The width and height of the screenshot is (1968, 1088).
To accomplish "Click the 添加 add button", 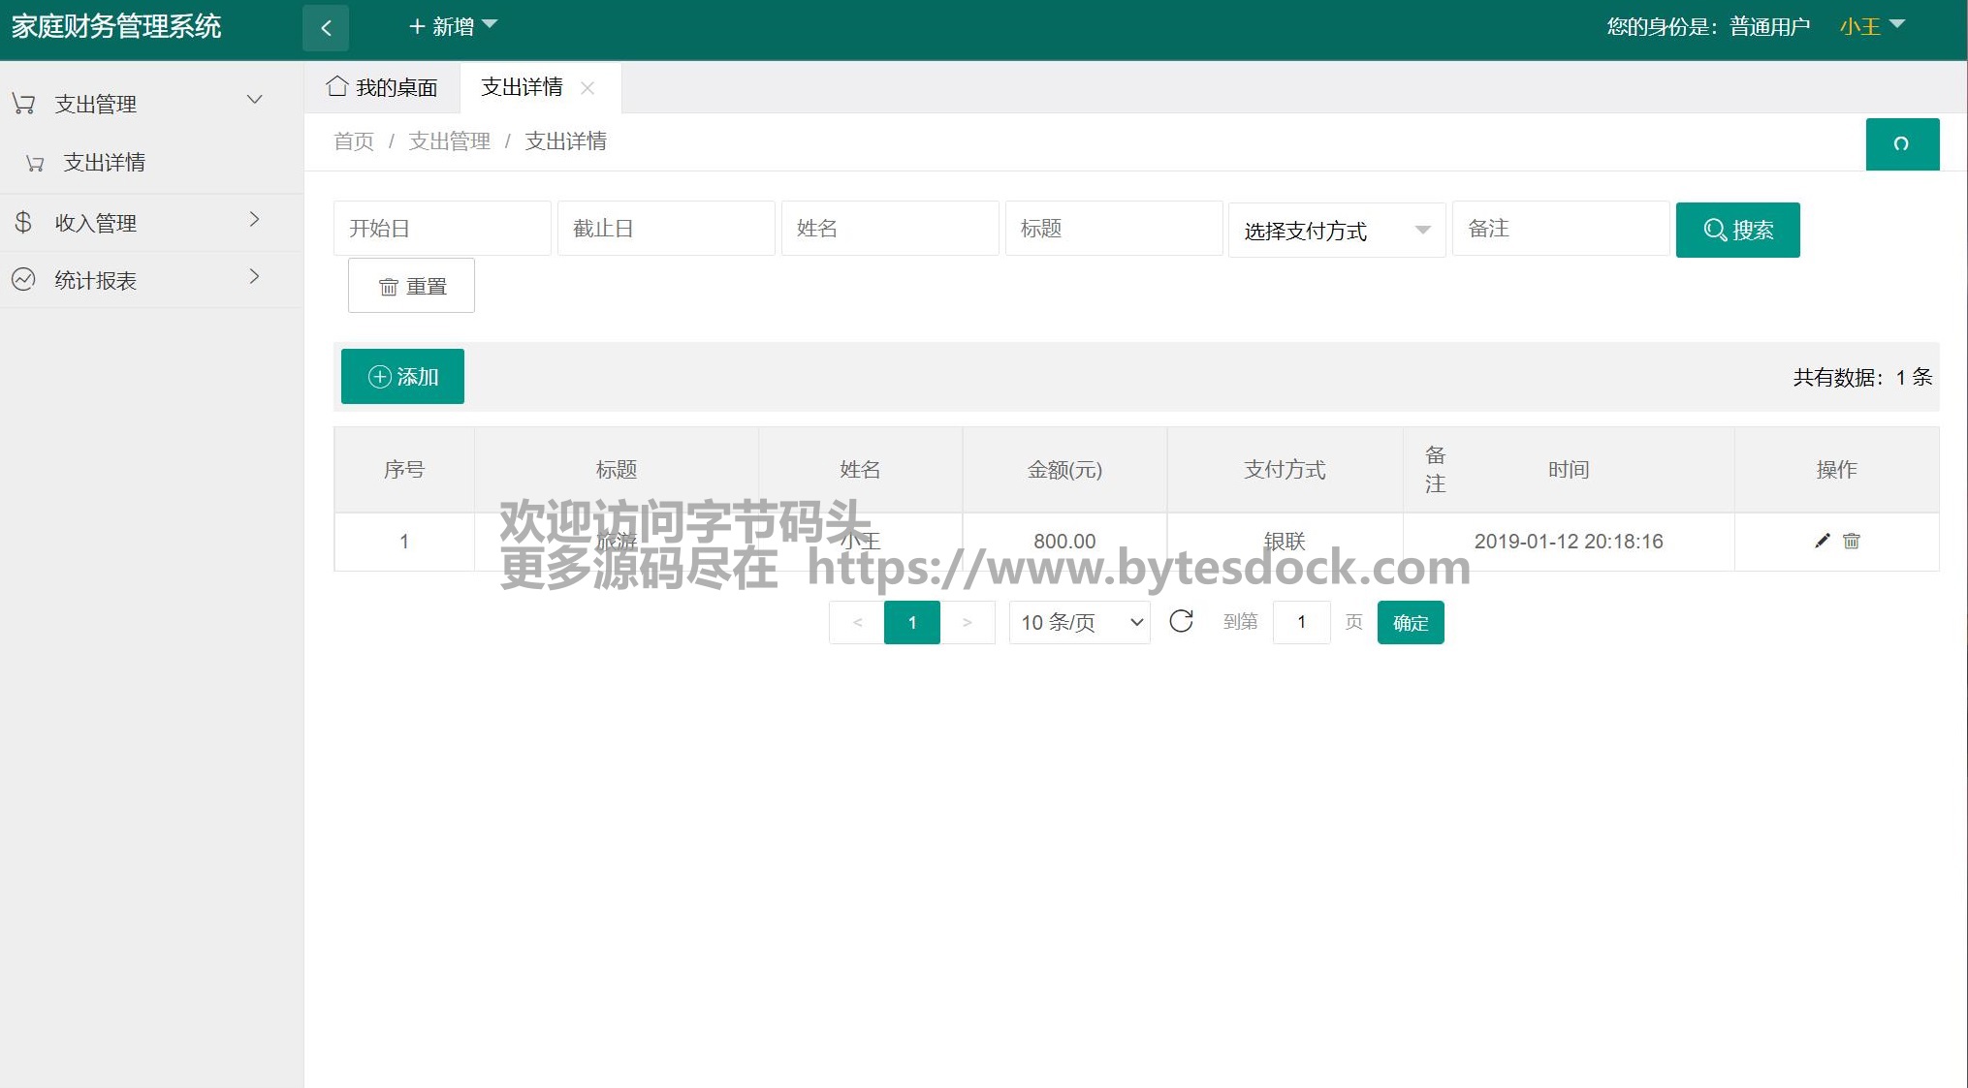I will (402, 376).
